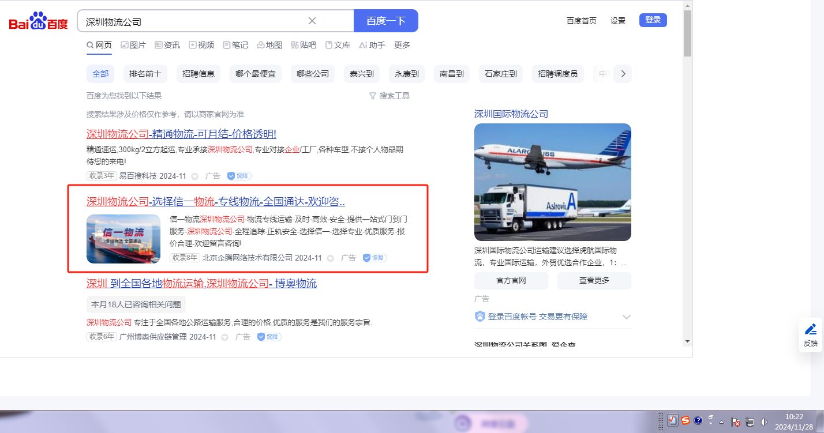The width and height of the screenshot is (824, 433).
Task: Expand the chevron beside 交易更有保障
Action: click(627, 317)
